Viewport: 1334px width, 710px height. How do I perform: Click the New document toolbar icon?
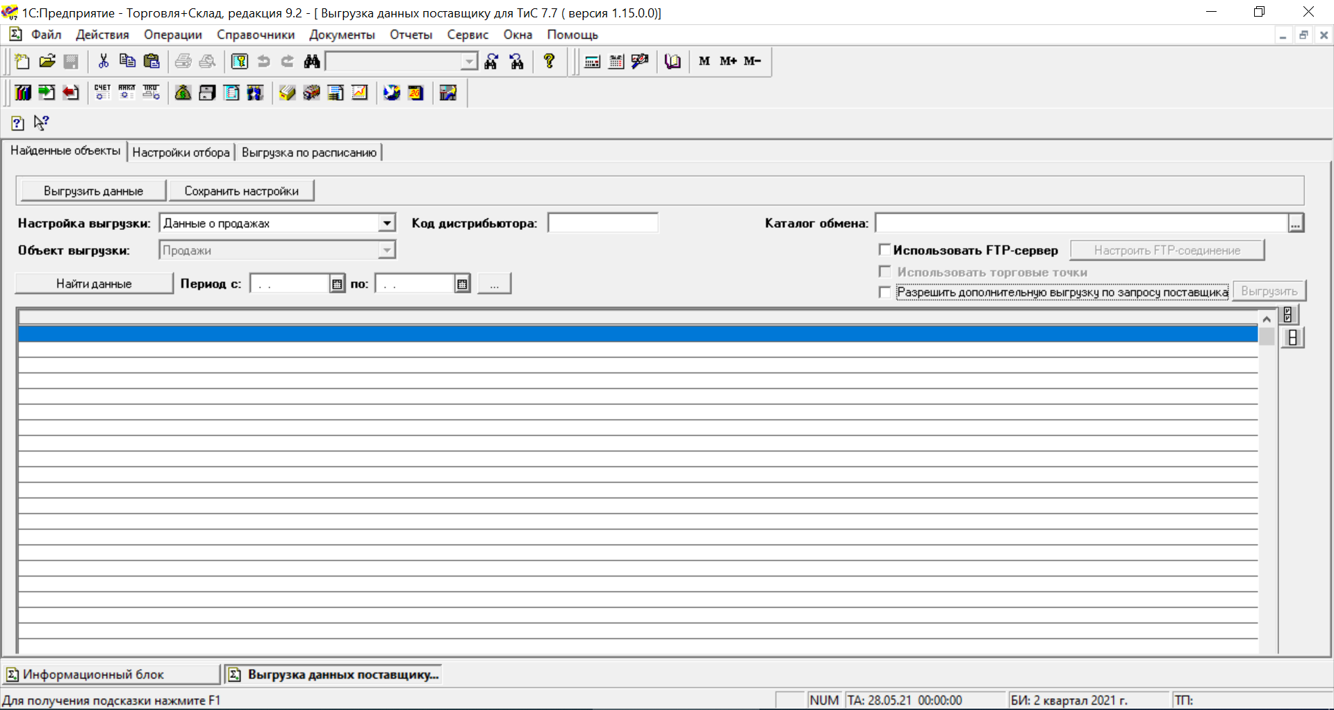tap(22, 61)
